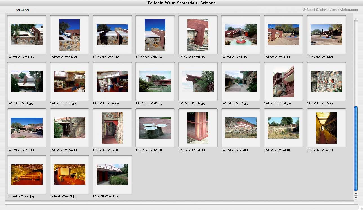Select thumbnail 1A1-WFL-TW-J2.jpg
Image resolution: width=363 pixels, height=210 pixels.
(x=198, y=81)
